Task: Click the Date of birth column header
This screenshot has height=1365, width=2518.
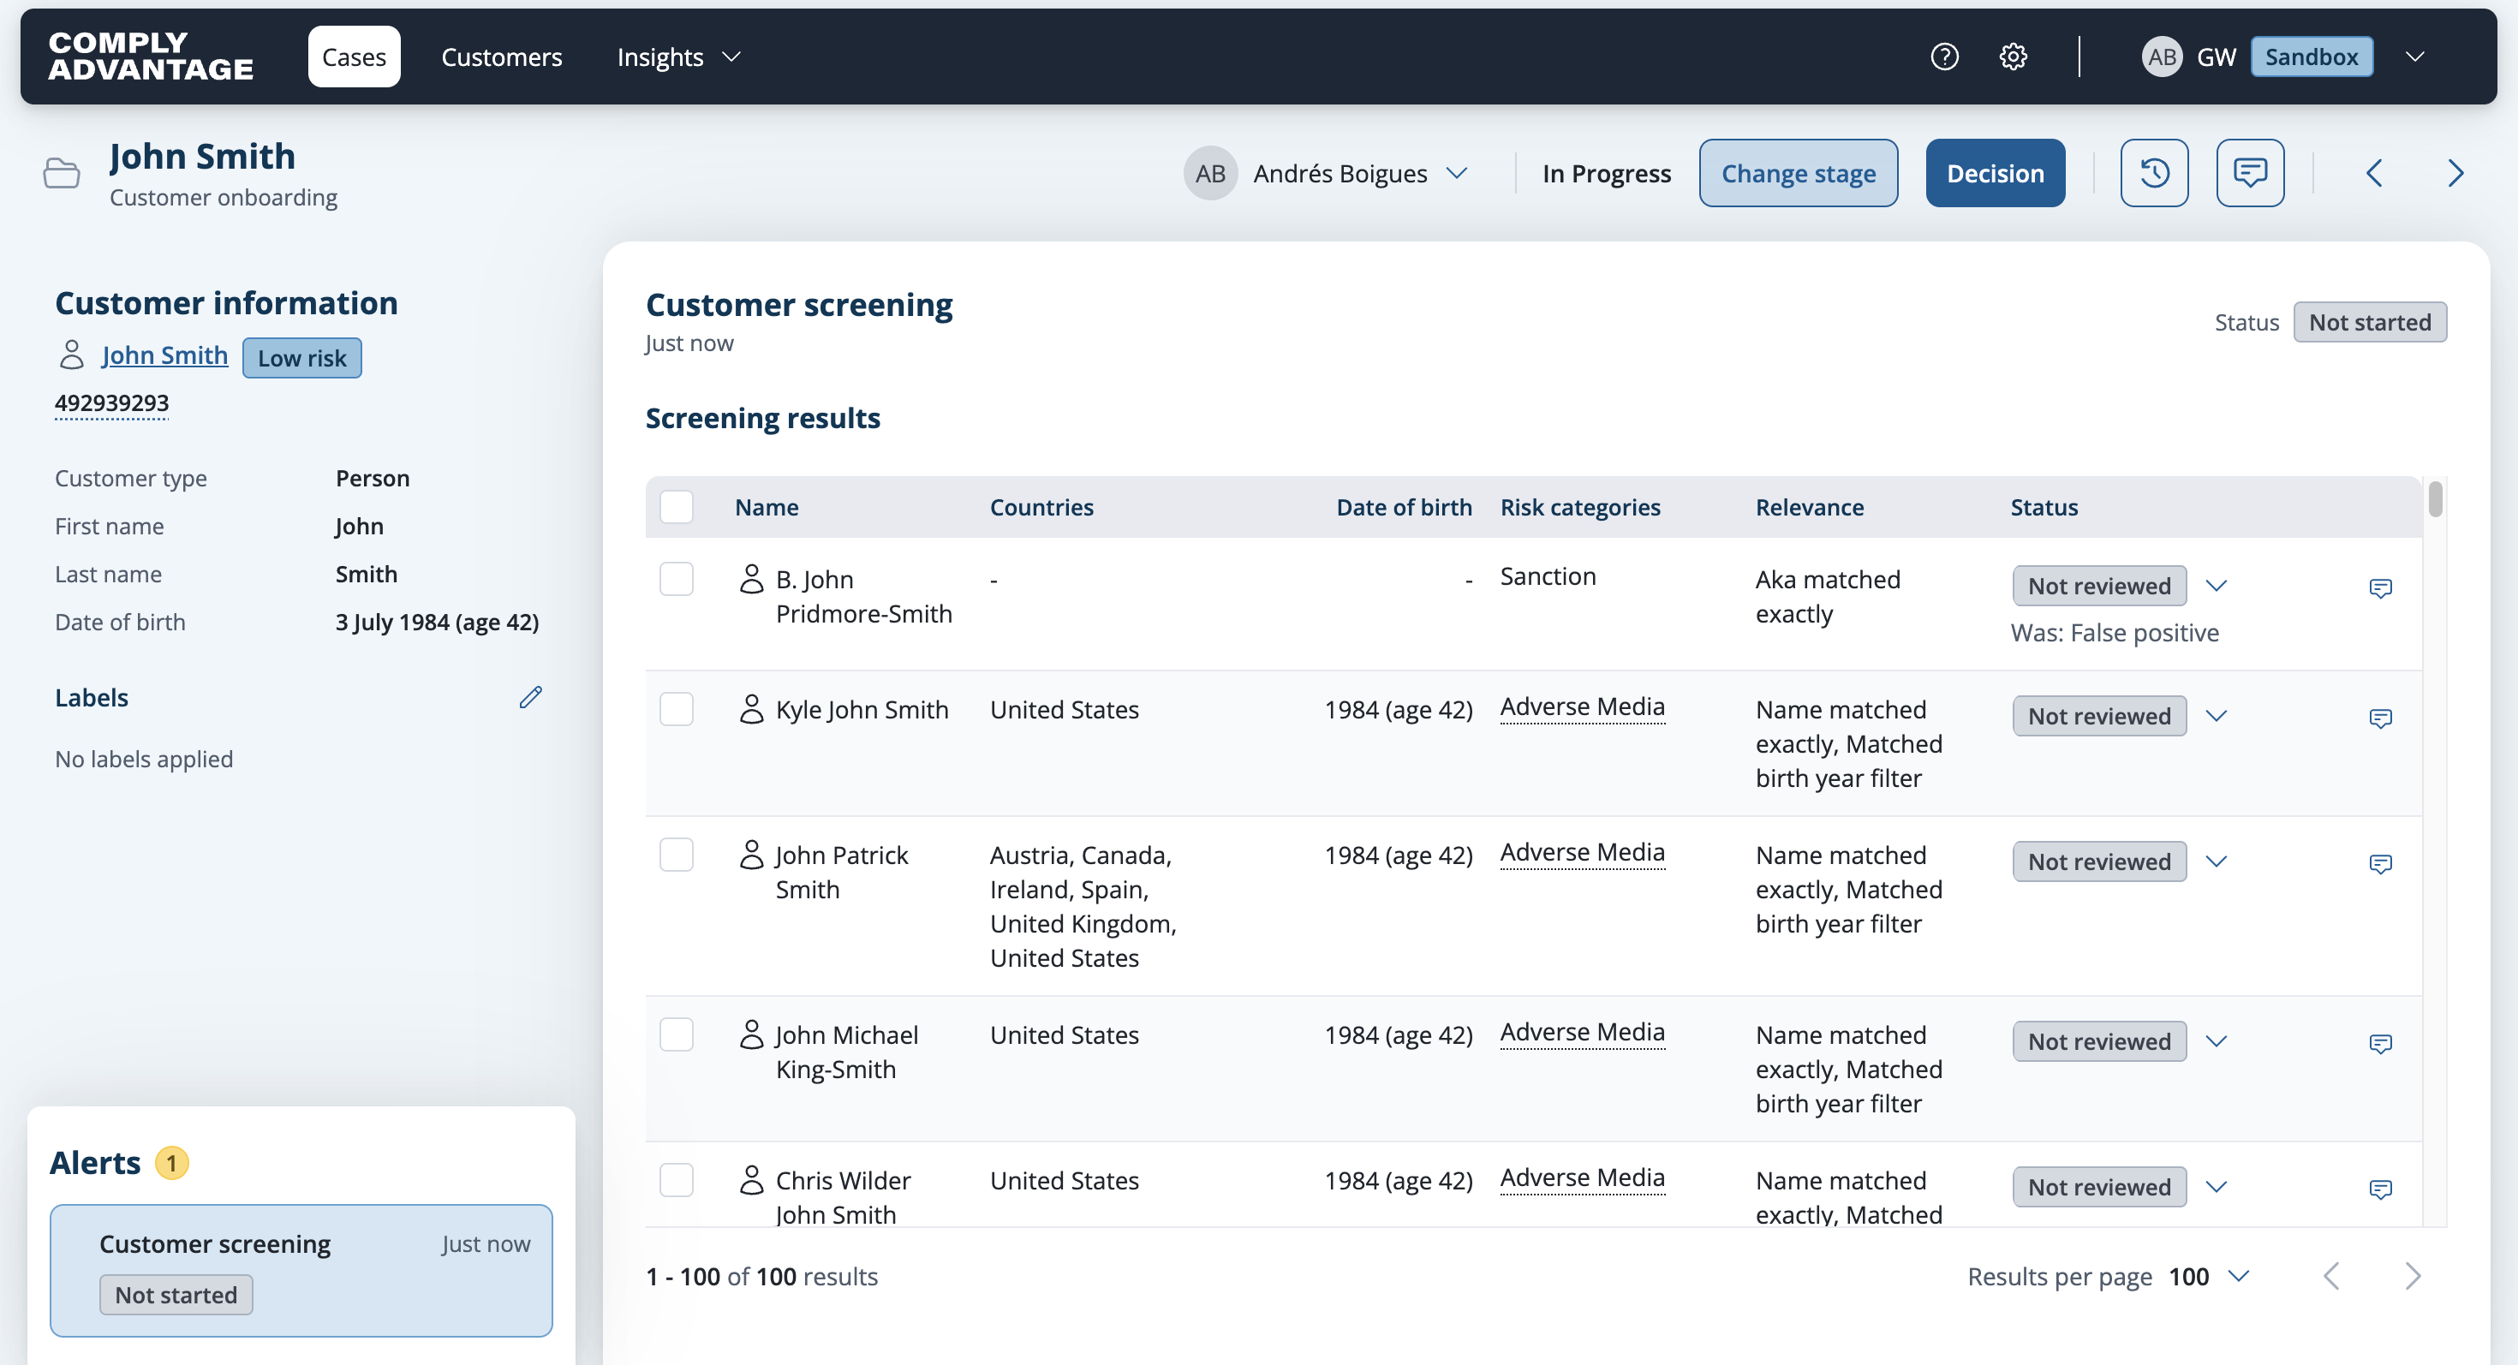Action: point(1404,507)
